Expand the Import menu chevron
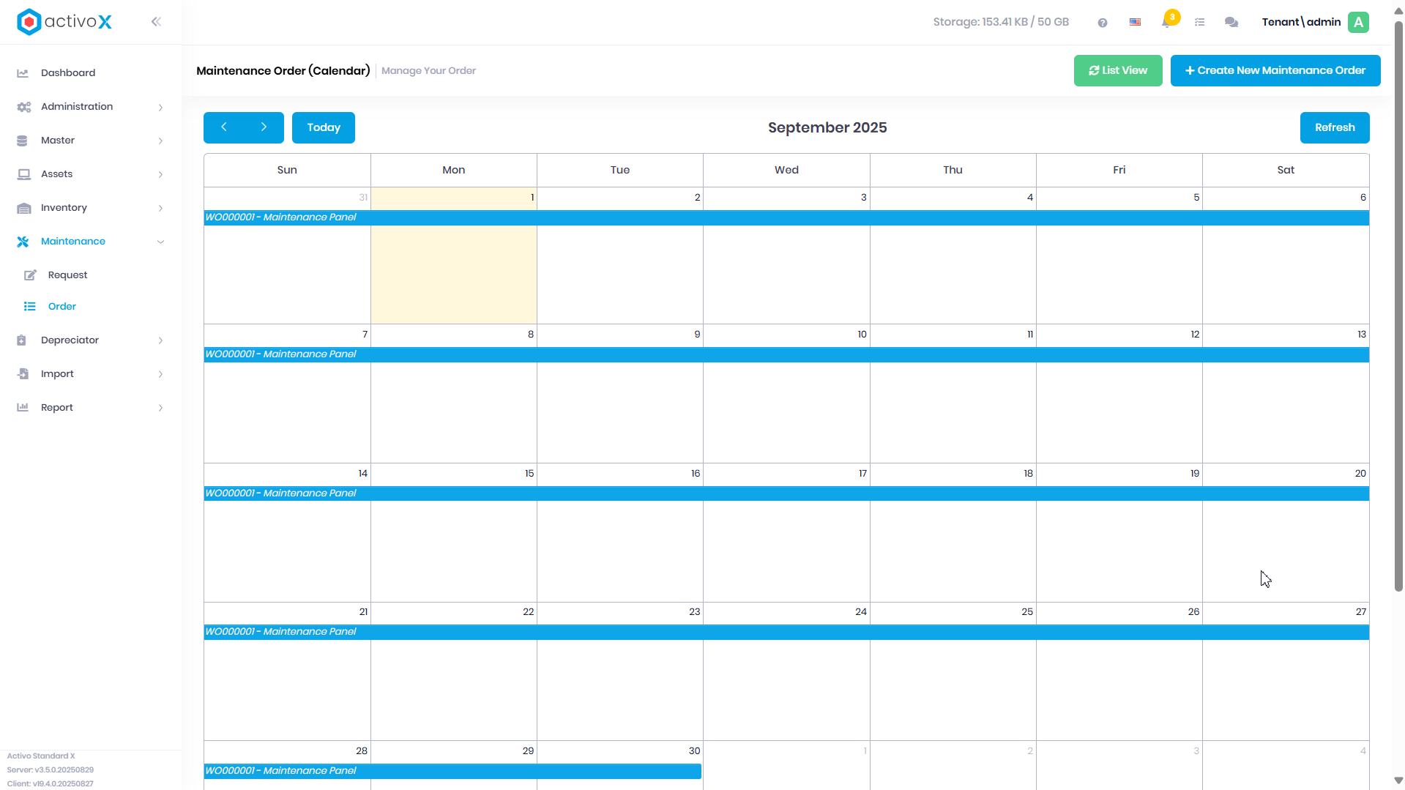Screen dimensions: 1405x790 (x=160, y=374)
